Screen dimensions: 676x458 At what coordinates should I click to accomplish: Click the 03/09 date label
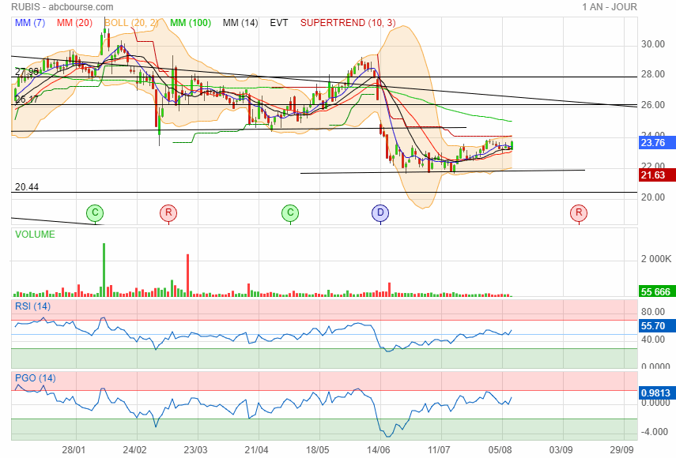pos(561,450)
